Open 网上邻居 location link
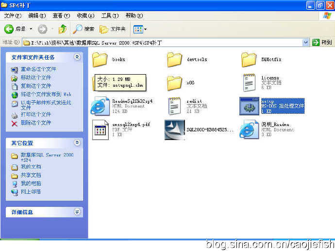This screenshot has width=335, height=251. coord(31,192)
